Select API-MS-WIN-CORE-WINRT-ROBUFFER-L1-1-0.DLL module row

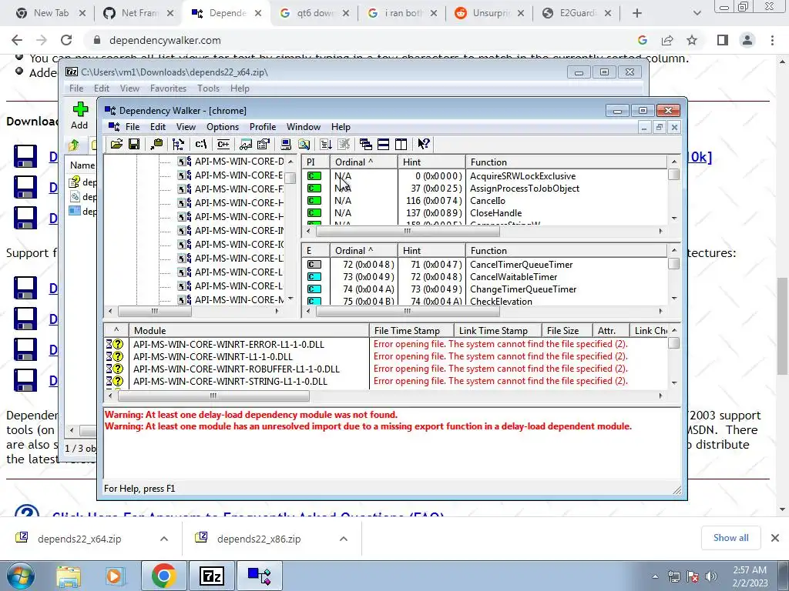click(x=386, y=369)
